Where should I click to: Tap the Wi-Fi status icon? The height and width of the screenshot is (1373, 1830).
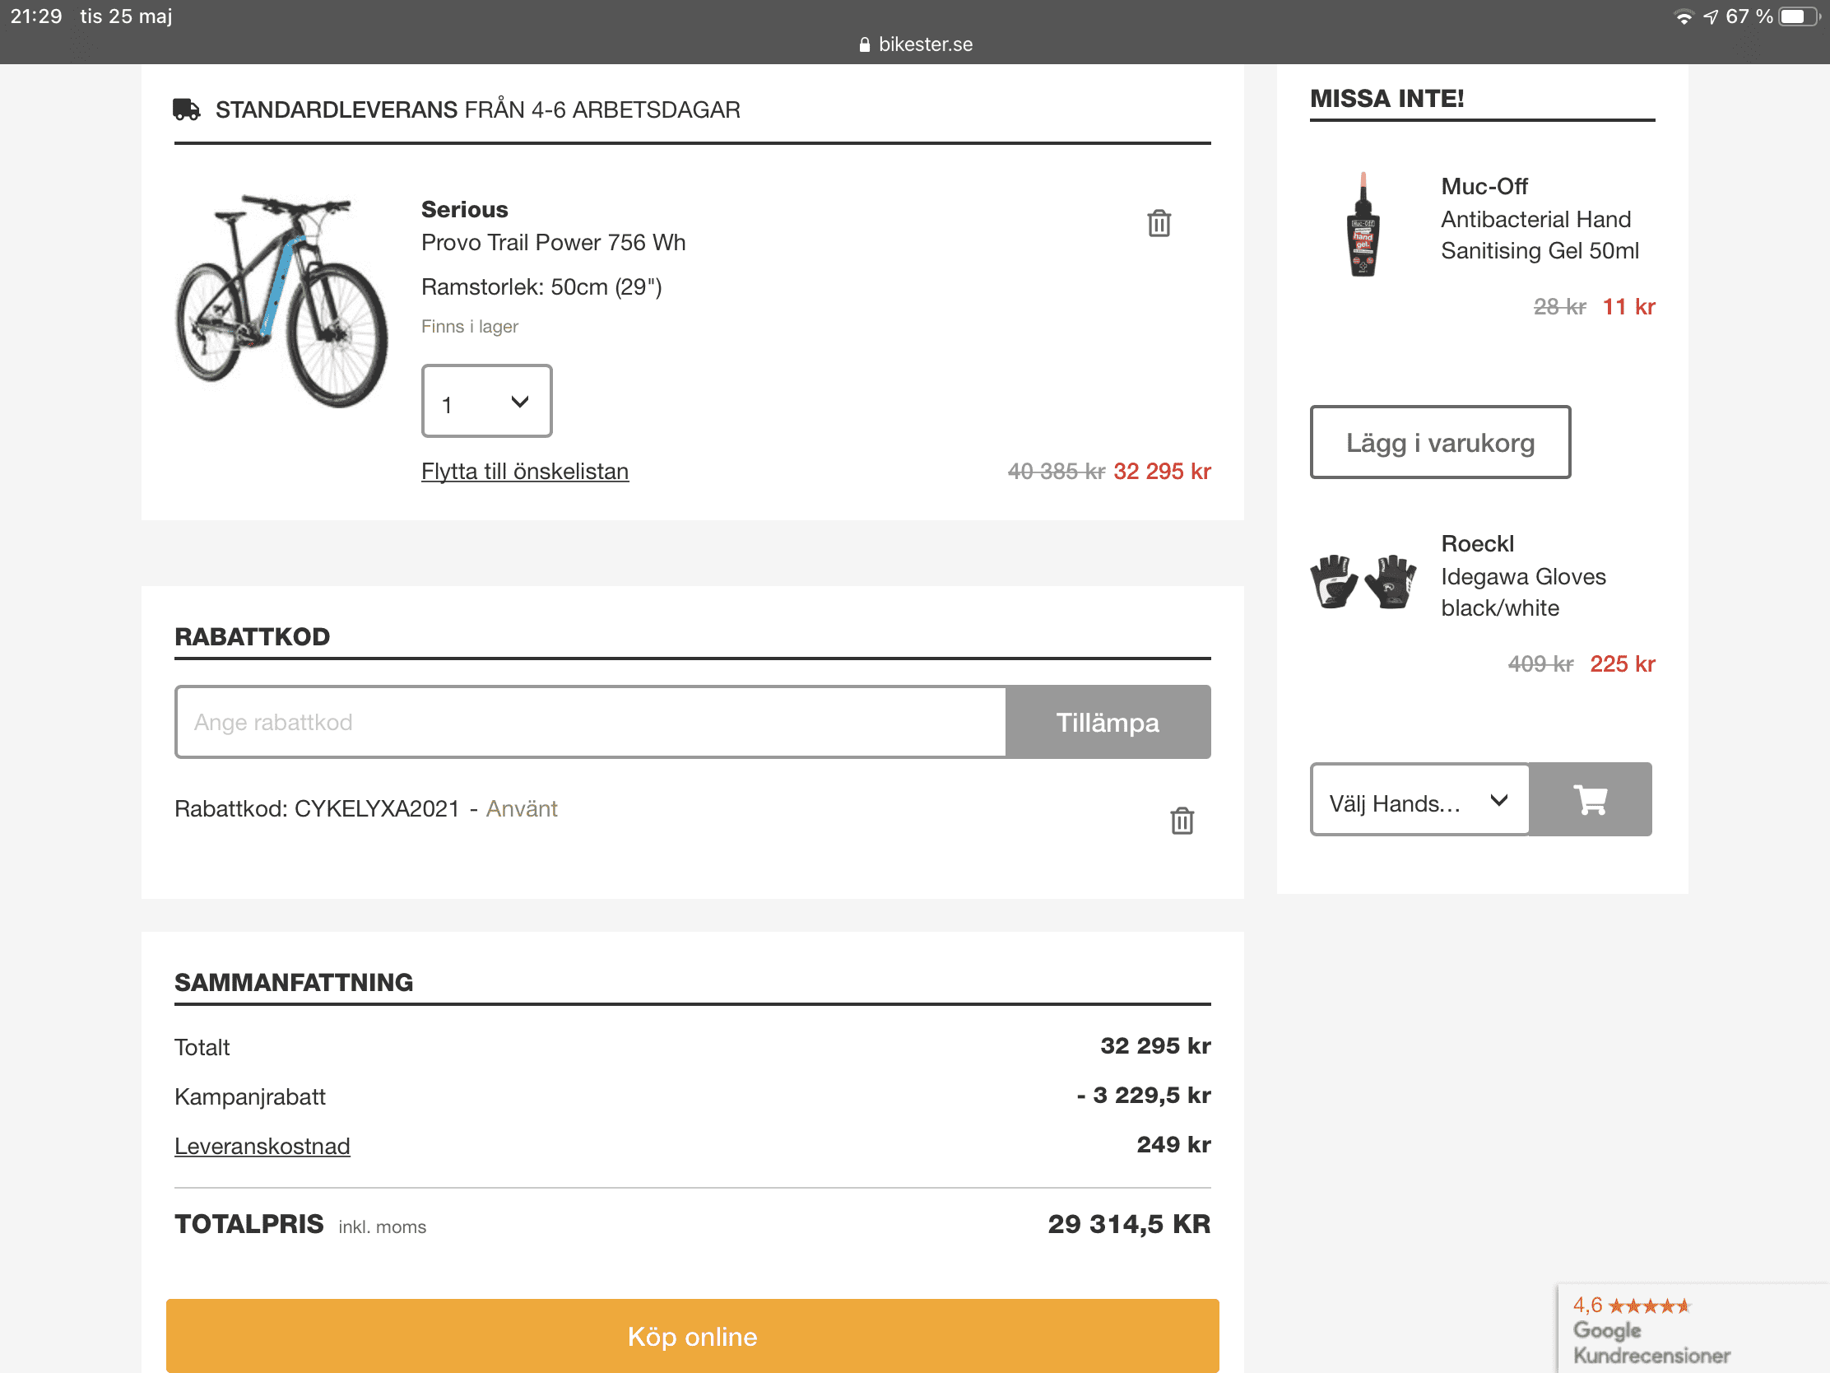pos(1683,16)
